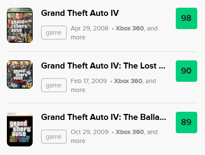
Task: Click the Feb 17, 2009 release date
Action: 89,81
